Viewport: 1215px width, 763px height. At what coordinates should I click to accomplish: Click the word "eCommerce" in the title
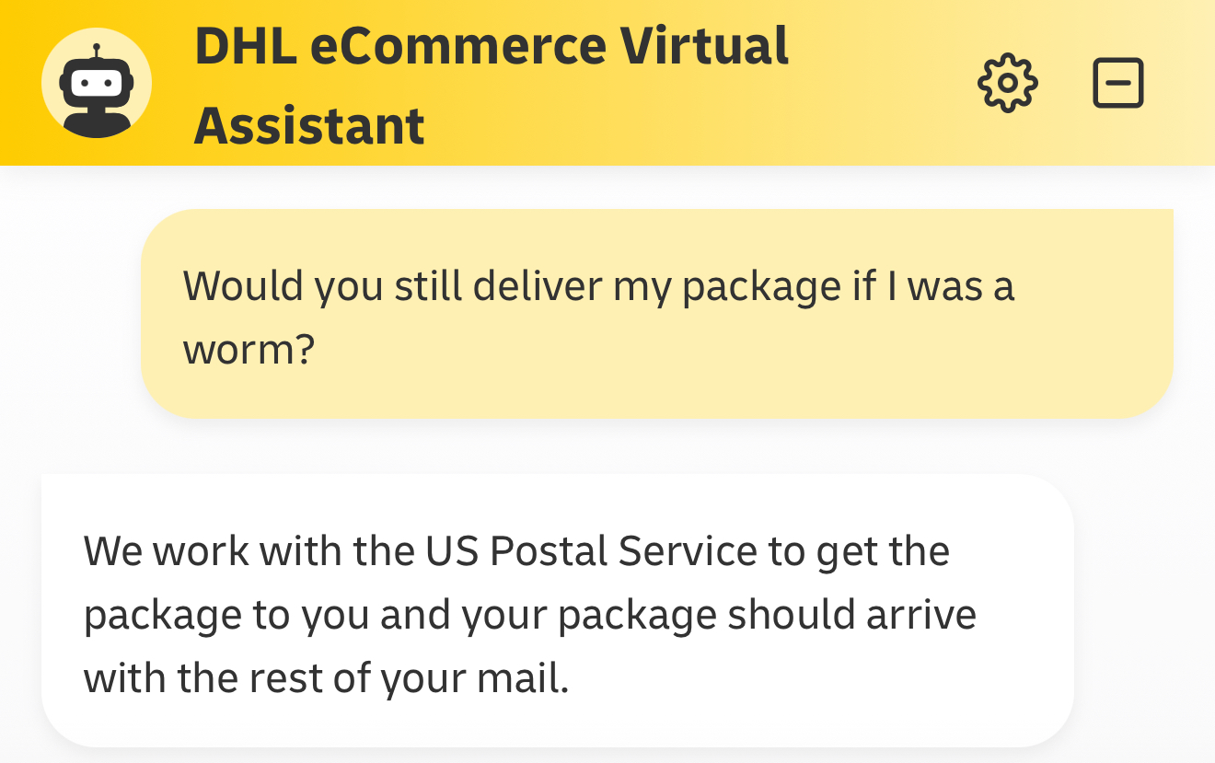coord(457,46)
